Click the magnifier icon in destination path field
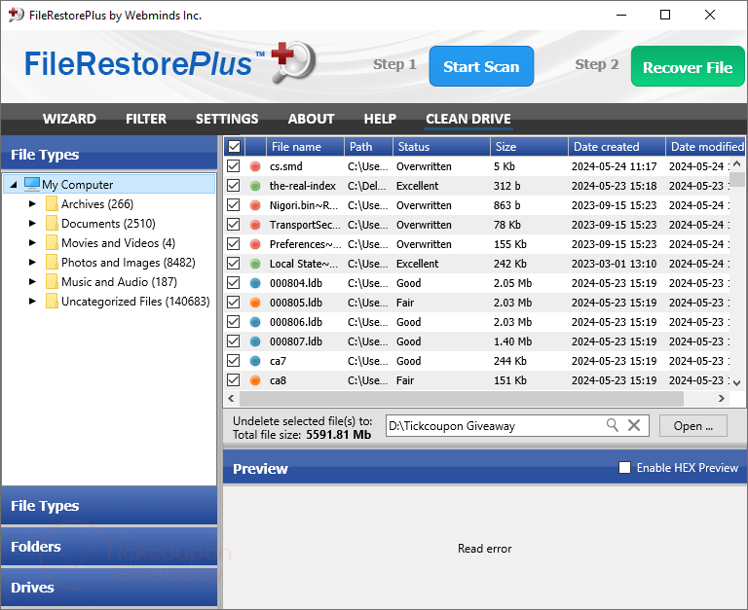The width and height of the screenshot is (748, 610). 613,424
